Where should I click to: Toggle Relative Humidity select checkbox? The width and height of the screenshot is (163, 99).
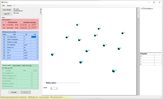click(4, 42)
